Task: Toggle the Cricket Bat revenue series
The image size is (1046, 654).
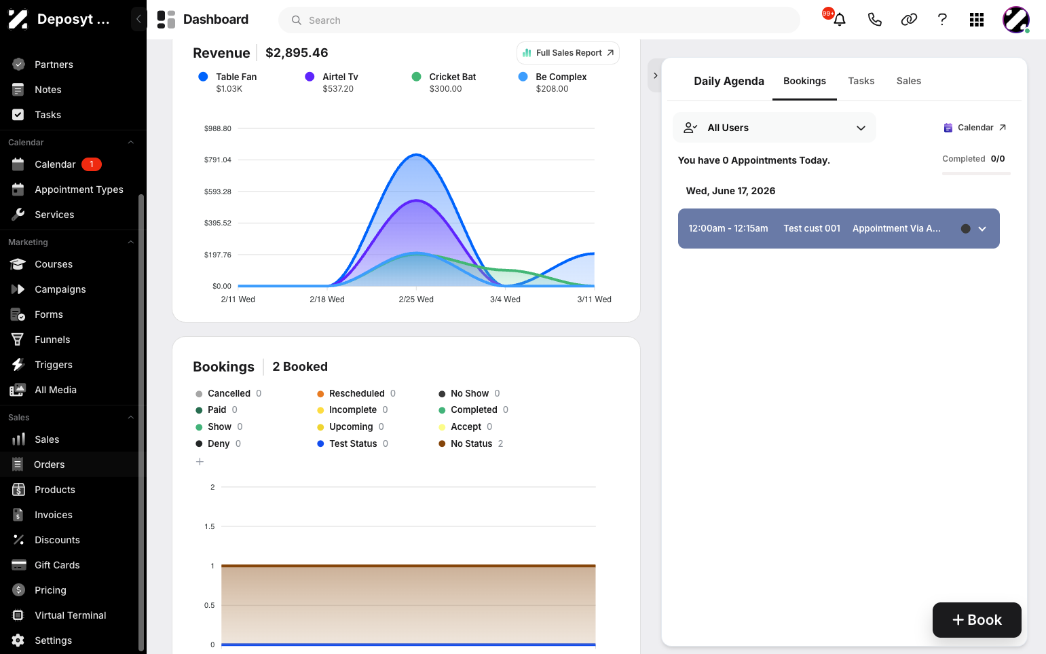Action: tap(444, 82)
